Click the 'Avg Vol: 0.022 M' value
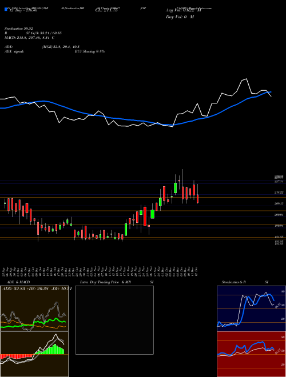The height and width of the screenshot is (377, 286). coord(183,10)
